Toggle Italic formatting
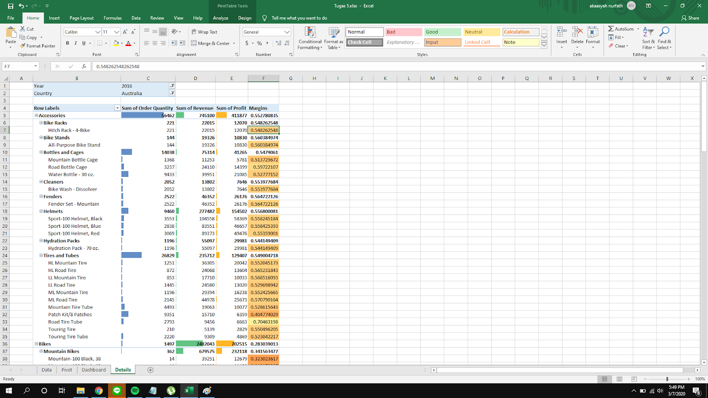708x398 pixels. coord(76,43)
